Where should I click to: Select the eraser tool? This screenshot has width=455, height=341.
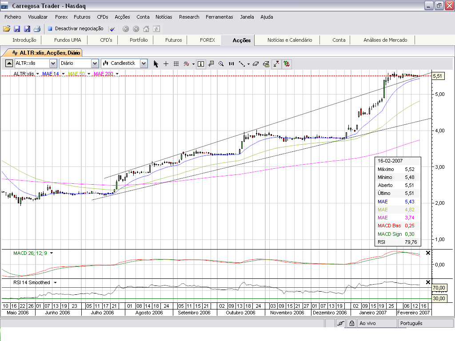(x=255, y=63)
